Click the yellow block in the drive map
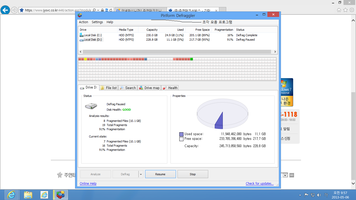 [x=85, y=59]
